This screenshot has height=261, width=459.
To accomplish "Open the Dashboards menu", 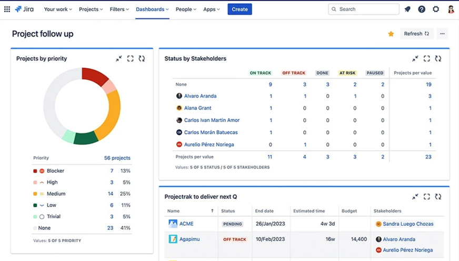I will (x=152, y=9).
